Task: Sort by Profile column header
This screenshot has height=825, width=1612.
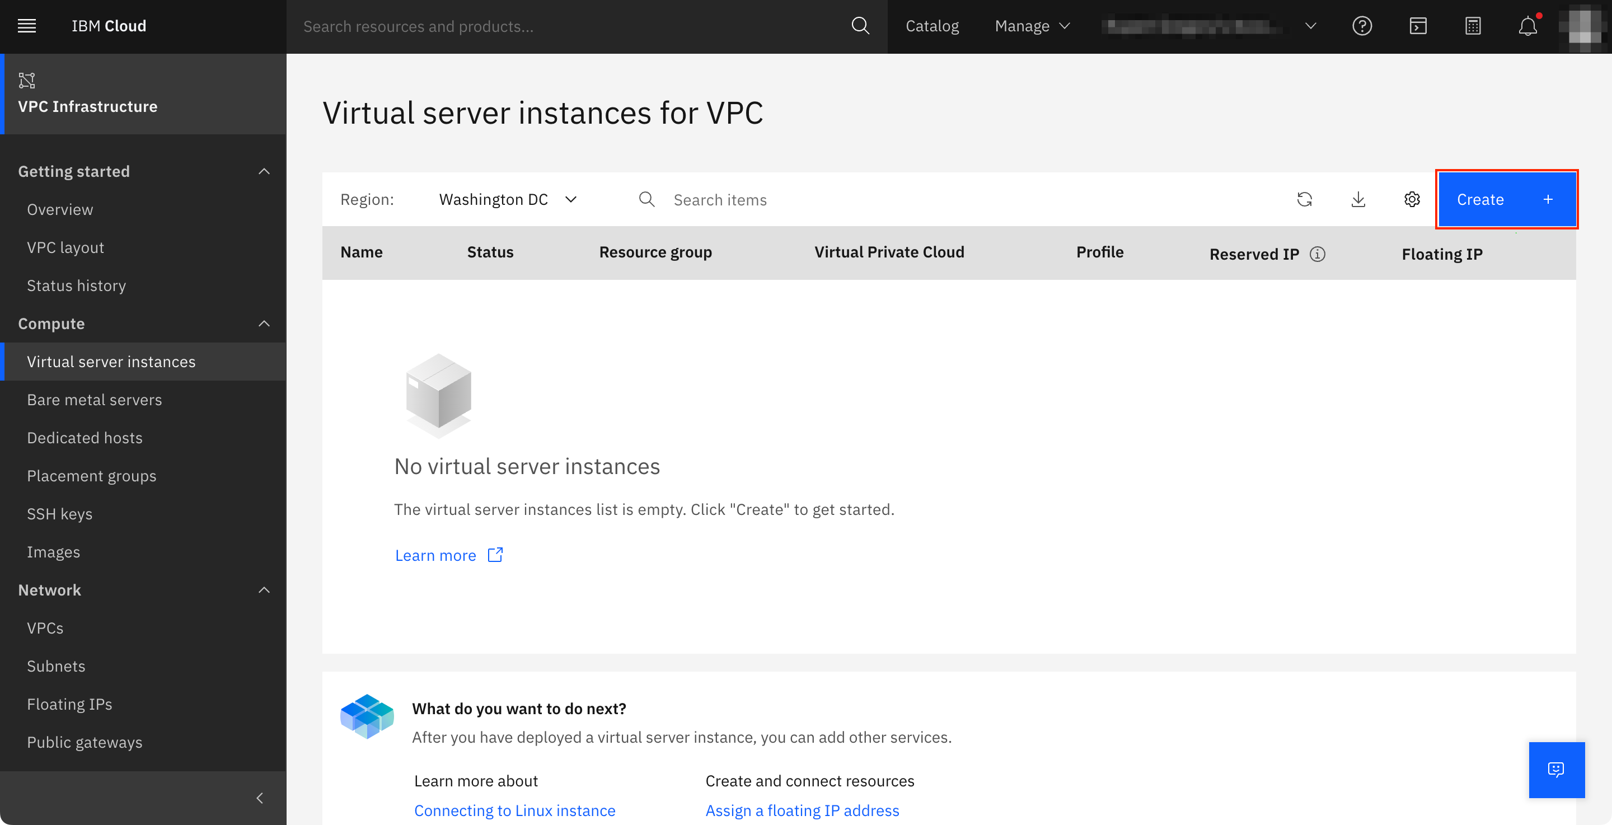Action: click(x=1099, y=252)
